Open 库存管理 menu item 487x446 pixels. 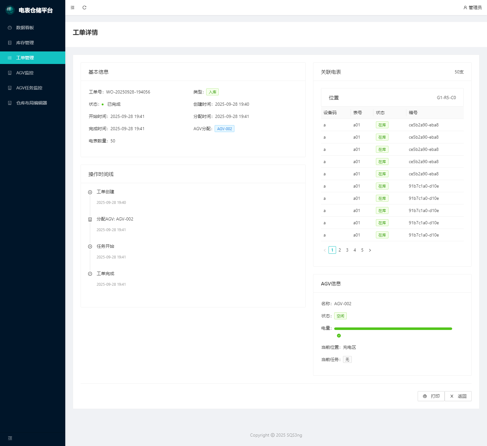coord(25,43)
